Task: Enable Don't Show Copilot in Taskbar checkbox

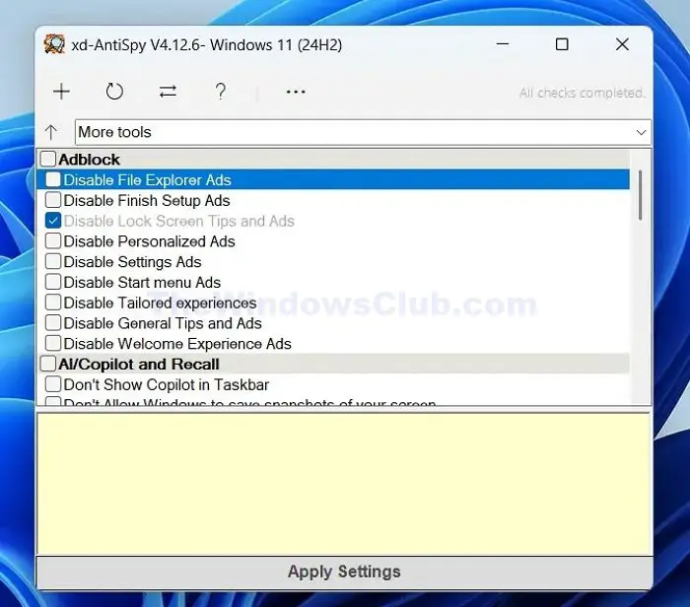Action: click(x=53, y=384)
